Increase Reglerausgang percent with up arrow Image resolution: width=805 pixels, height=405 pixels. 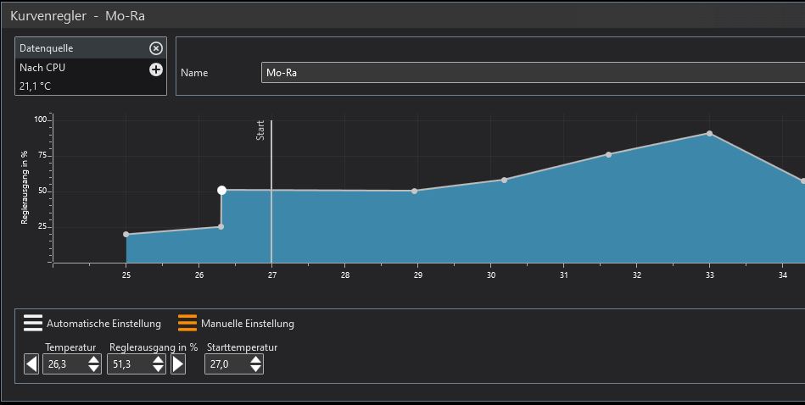coord(158,359)
